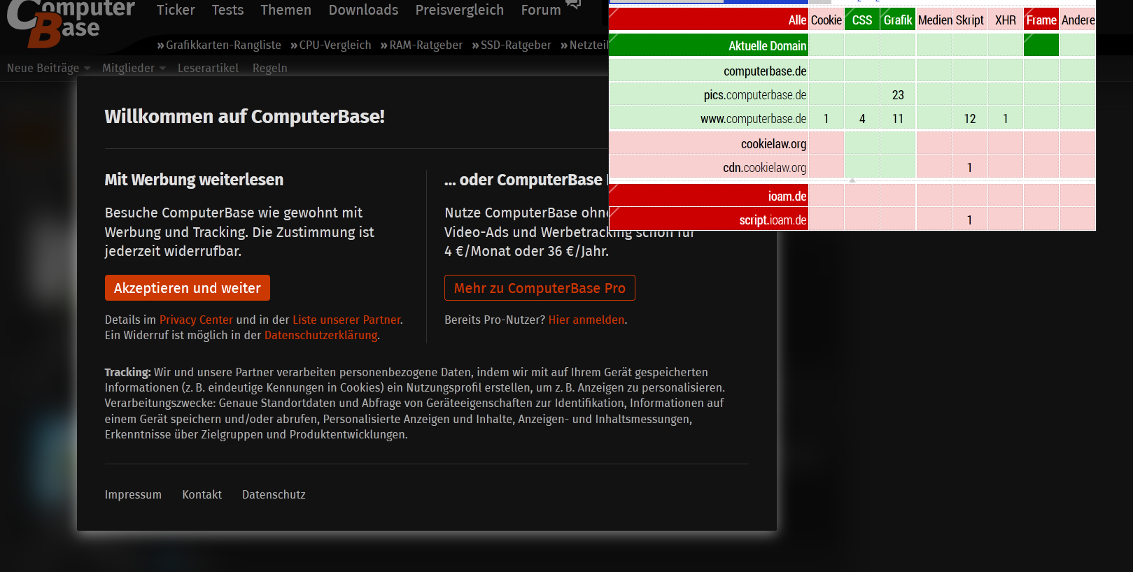Open the Themen menu item
Screen dimensions: 1133x572
coord(286,10)
